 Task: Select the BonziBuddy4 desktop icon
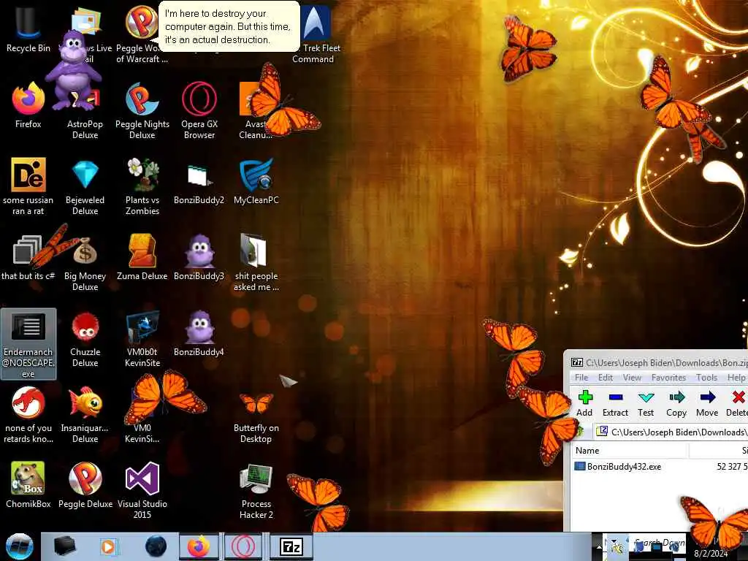tap(199, 334)
